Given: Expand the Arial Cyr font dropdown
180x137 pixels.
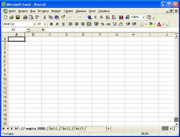Looking at the screenshot, I should click(x=34, y=24).
